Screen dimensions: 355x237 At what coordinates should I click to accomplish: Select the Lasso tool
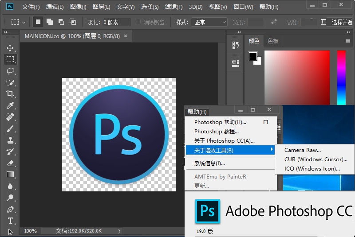[10, 71]
